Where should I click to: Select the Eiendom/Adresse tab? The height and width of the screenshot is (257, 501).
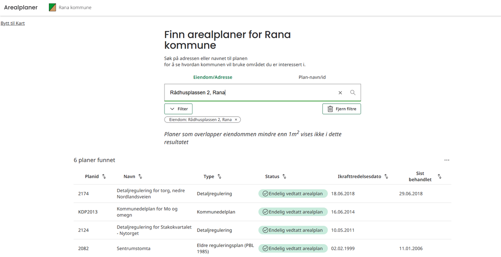[213, 77]
